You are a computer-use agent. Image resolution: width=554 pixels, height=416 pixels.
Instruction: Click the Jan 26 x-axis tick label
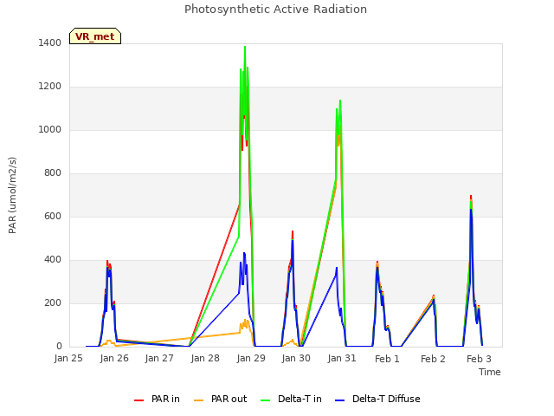(x=114, y=358)
